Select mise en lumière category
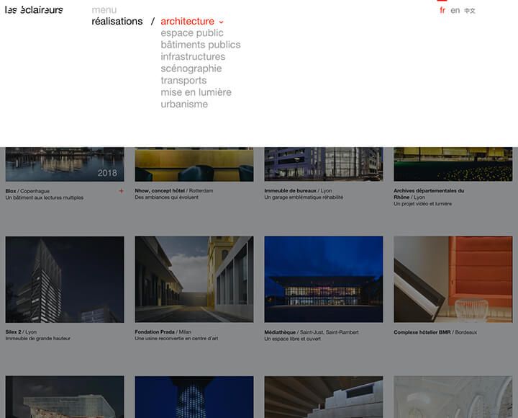The height and width of the screenshot is (418, 518). pos(196,92)
